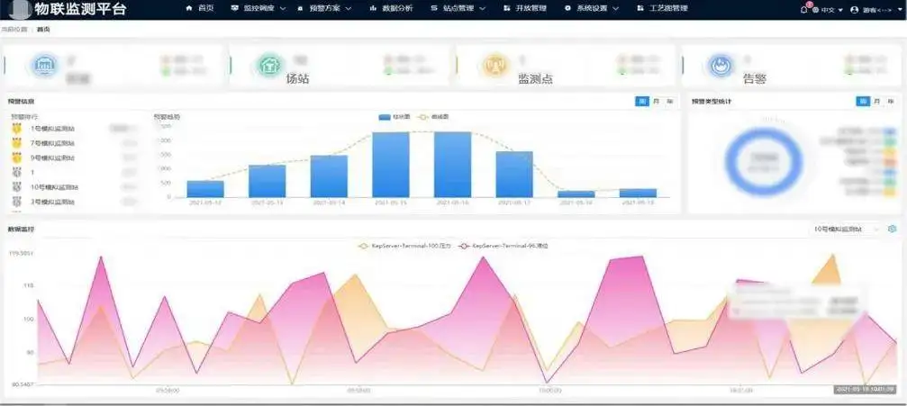The width and height of the screenshot is (907, 406).
Task: Open data monitoring settings gear icon
Action: 892,230
